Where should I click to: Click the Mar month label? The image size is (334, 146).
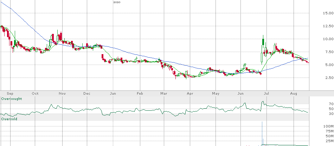[x=163, y=94]
